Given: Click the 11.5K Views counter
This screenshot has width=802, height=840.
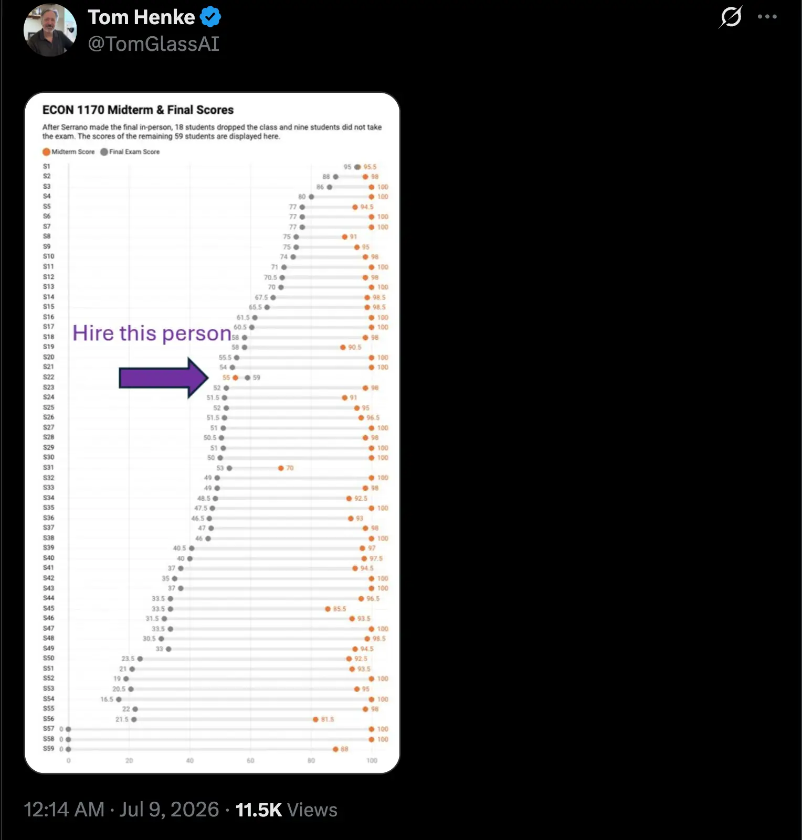Looking at the screenshot, I should click(x=286, y=810).
